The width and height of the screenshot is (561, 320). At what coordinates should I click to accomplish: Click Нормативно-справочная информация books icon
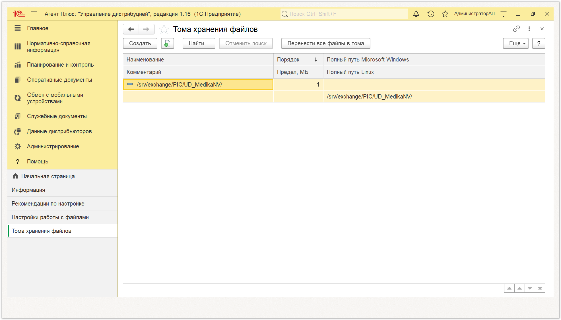tap(18, 46)
